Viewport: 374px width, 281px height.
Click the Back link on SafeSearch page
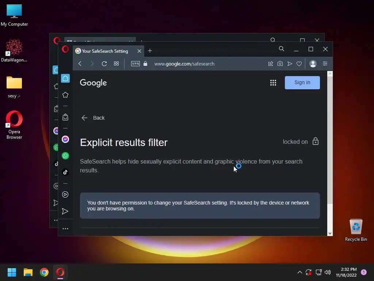(x=93, y=118)
